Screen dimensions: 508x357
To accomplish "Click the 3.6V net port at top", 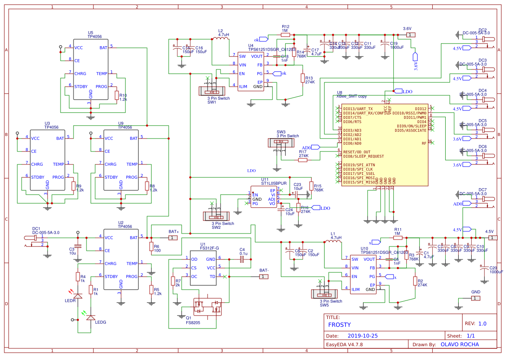I will (x=410, y=35).
